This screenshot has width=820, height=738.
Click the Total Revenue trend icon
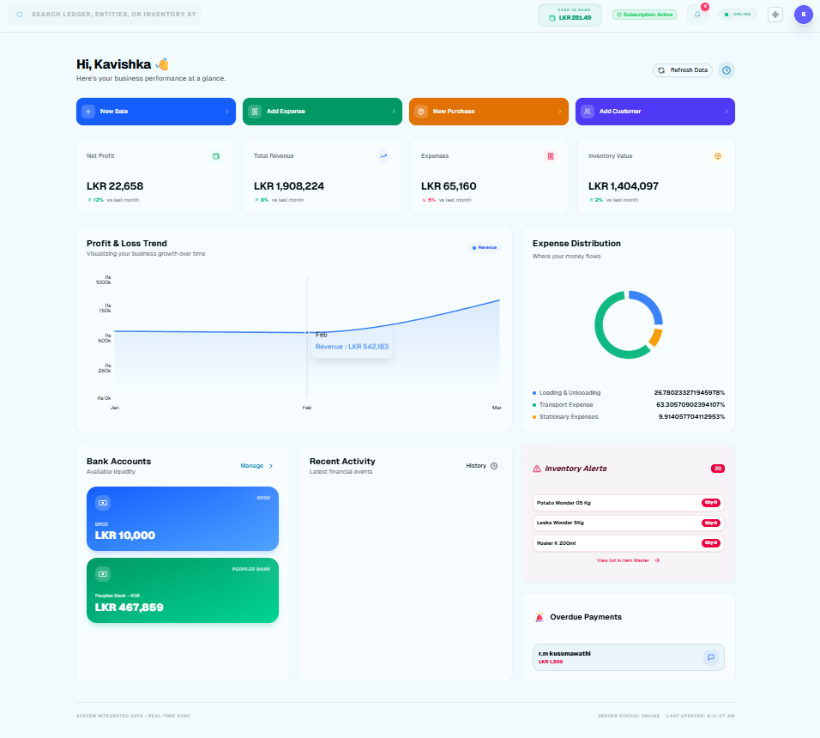[x=383, y=156]
